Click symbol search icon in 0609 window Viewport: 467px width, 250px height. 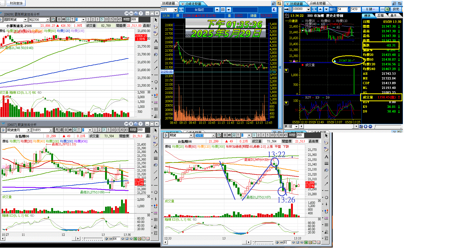[x=53, y=19]
